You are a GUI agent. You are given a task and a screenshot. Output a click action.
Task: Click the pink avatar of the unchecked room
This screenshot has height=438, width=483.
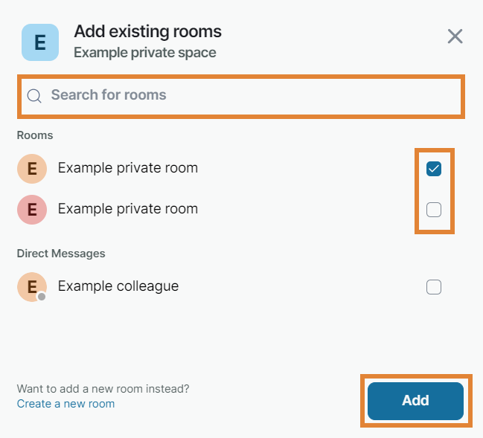32,210
